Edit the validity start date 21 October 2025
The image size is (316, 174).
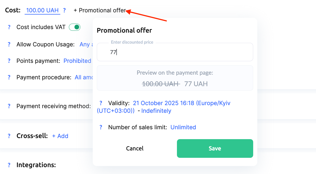[x=163, y=103]
